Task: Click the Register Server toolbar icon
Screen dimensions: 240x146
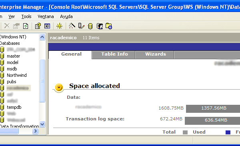Action: (x=81, y=26)
